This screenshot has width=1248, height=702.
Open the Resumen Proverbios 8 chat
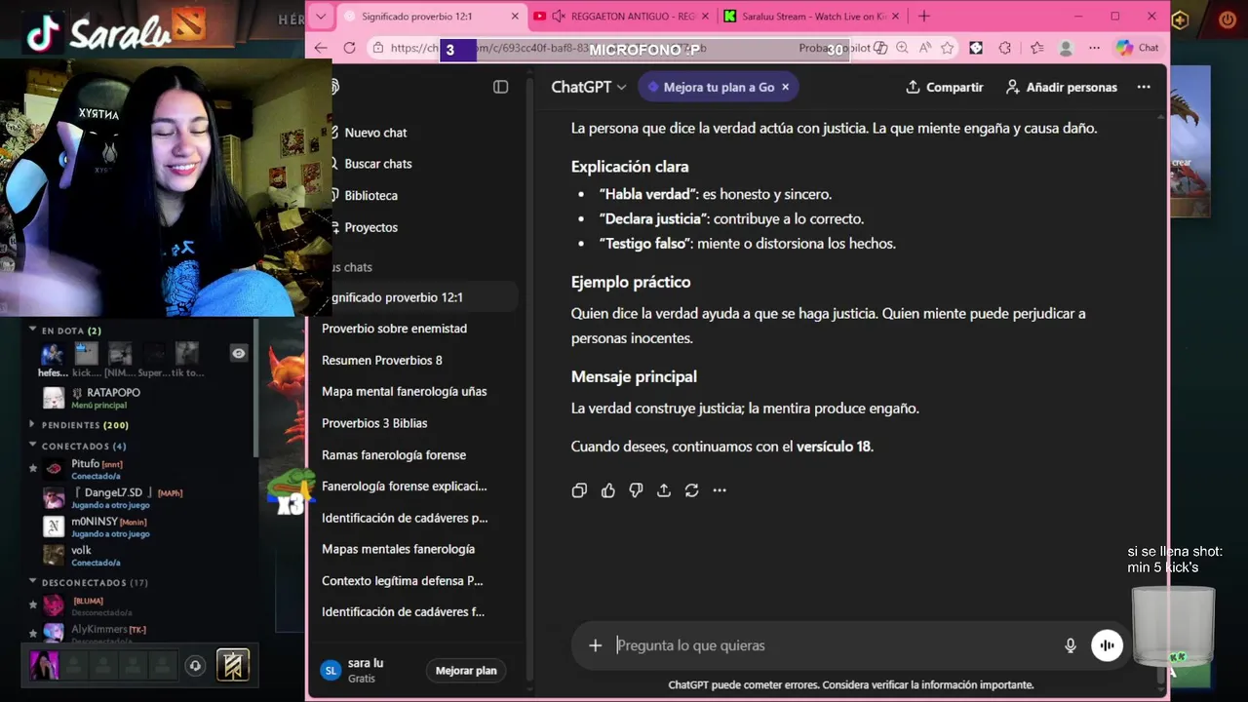click(382, 360)
